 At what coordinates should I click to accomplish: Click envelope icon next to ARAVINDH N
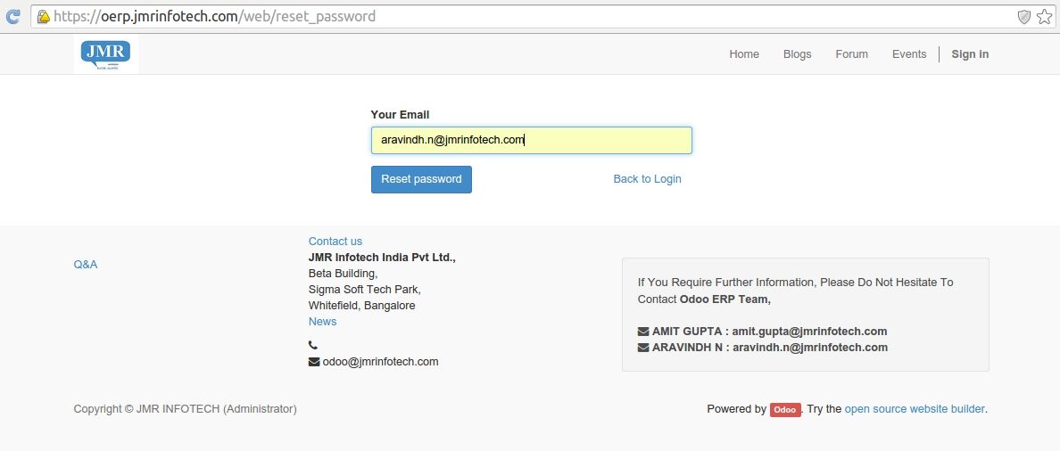pos(643,348)
